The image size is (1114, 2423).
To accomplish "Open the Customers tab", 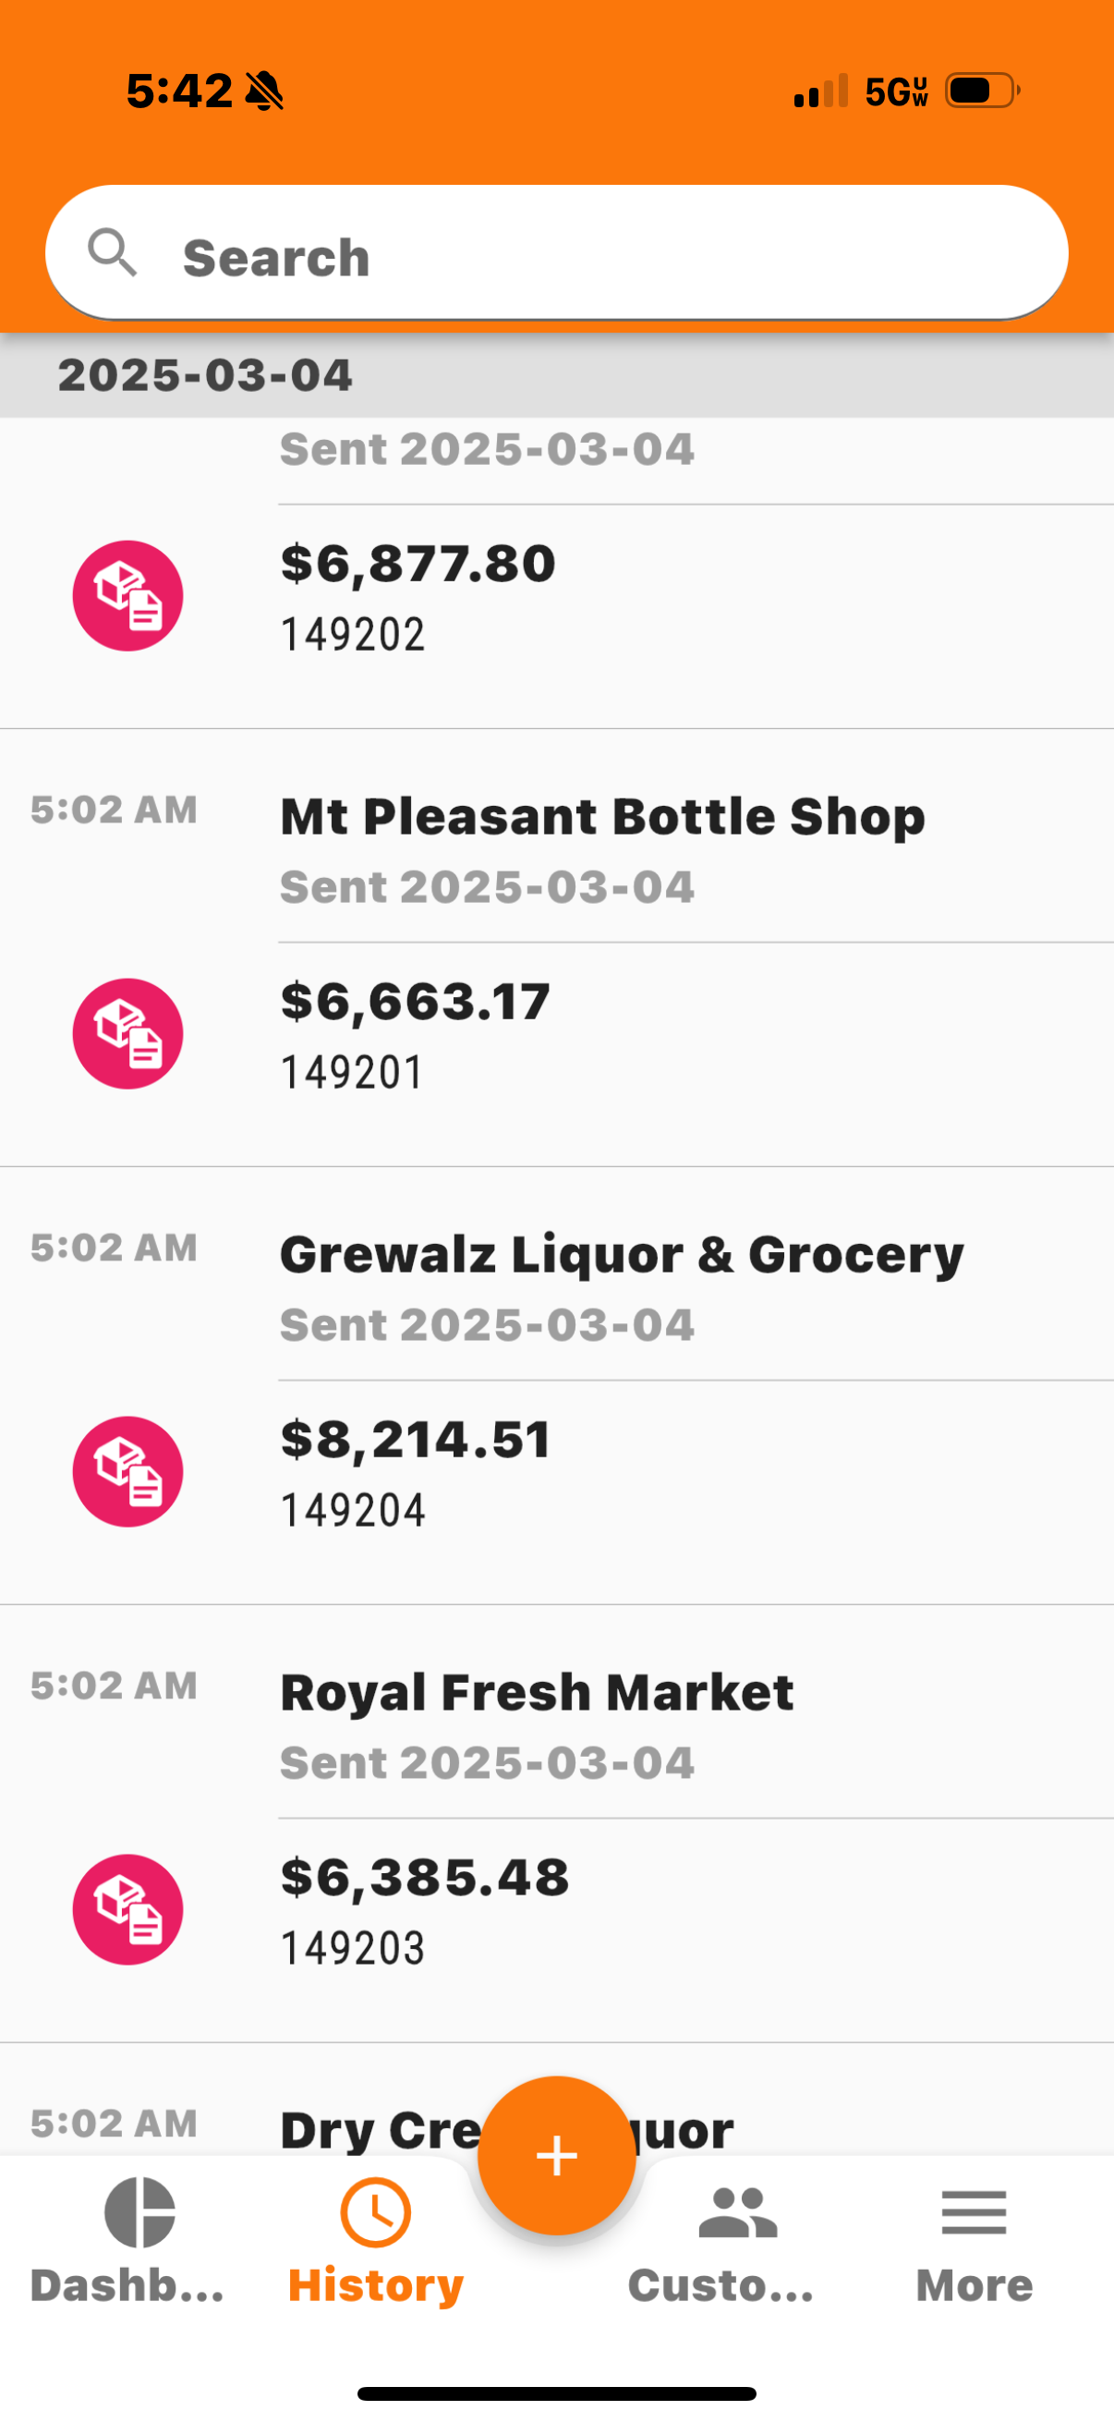I will tap(722, 2243).
